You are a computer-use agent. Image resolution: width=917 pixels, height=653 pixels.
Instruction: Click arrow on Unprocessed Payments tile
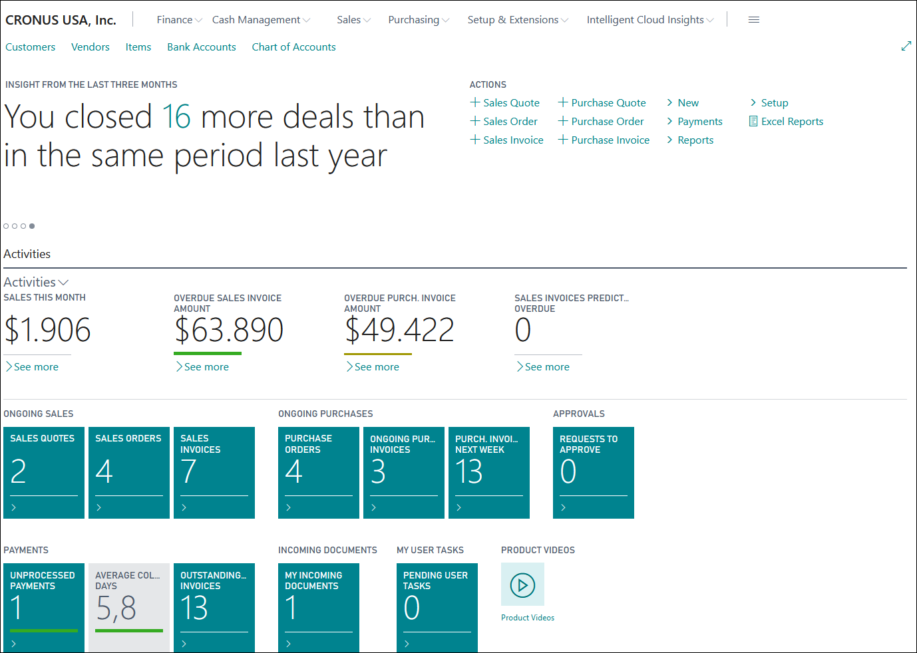point(14,644)
